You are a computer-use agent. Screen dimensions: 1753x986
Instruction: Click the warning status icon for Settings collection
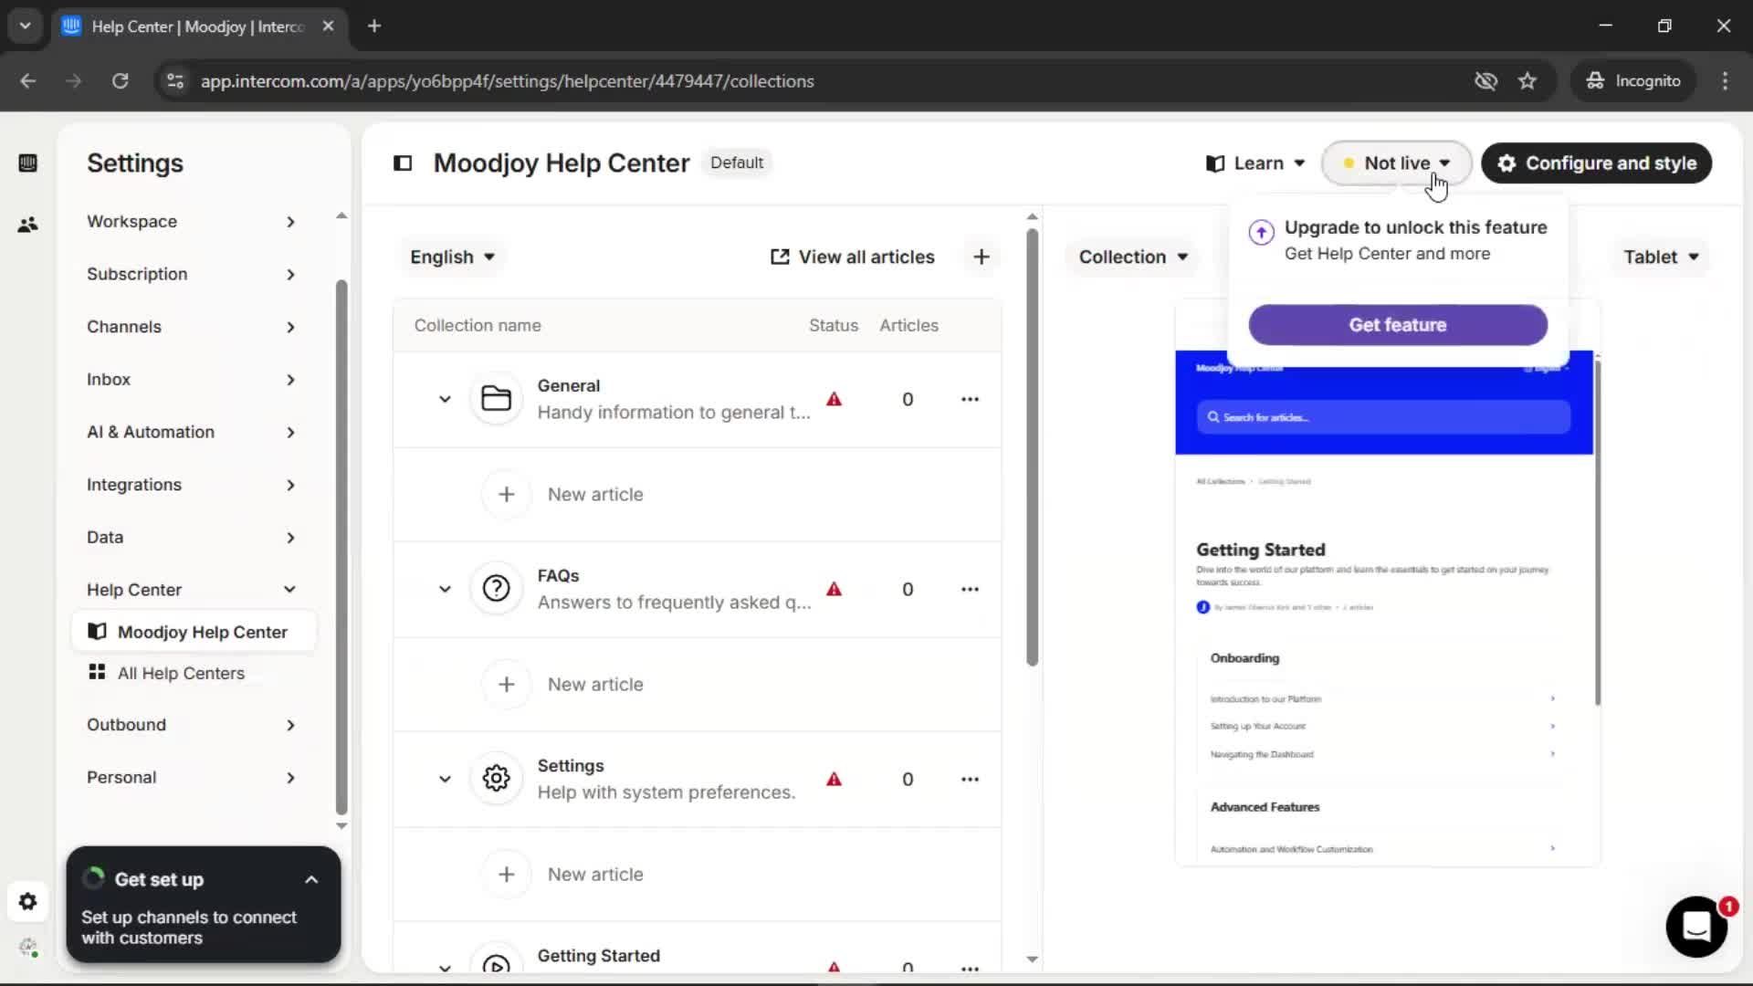coord(834,779)
